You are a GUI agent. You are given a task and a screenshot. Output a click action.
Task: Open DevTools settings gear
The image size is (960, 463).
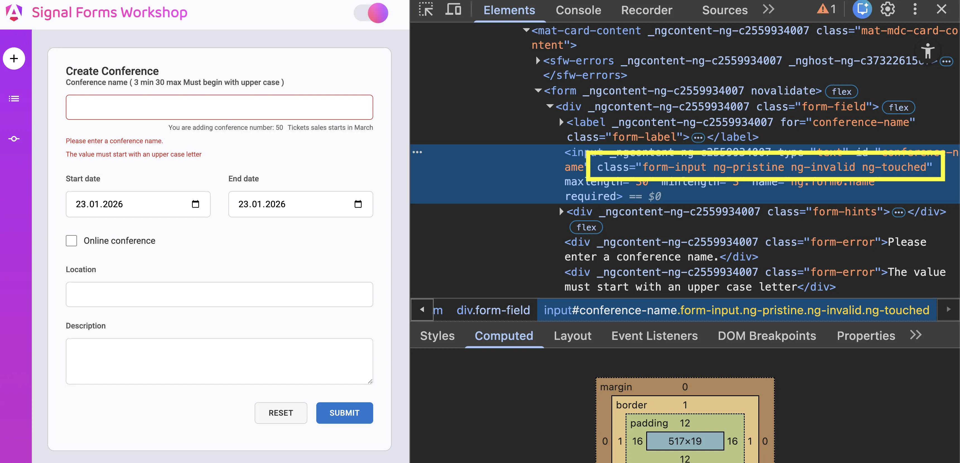888,9
